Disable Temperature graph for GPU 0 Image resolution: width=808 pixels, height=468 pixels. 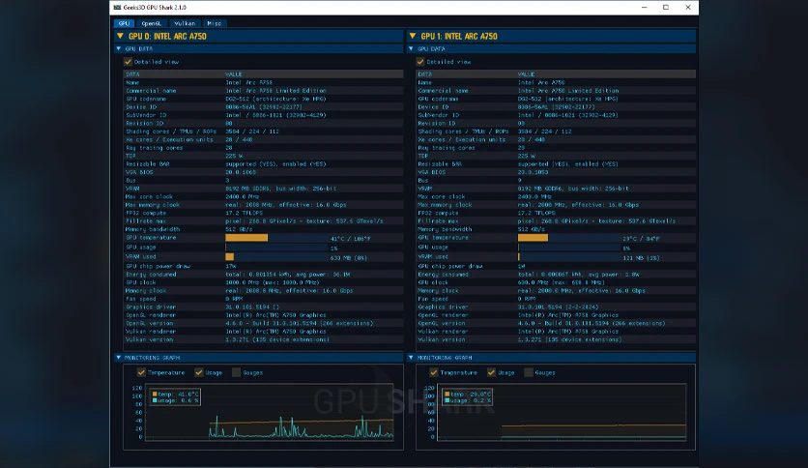pos(141,372)
